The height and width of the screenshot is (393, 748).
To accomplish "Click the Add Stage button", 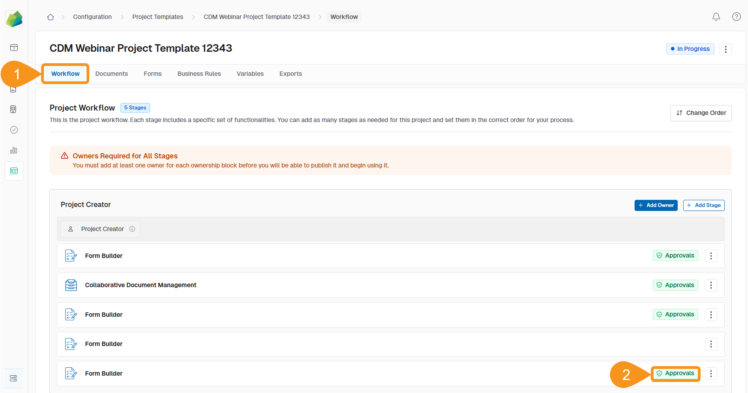I will 703,205.
